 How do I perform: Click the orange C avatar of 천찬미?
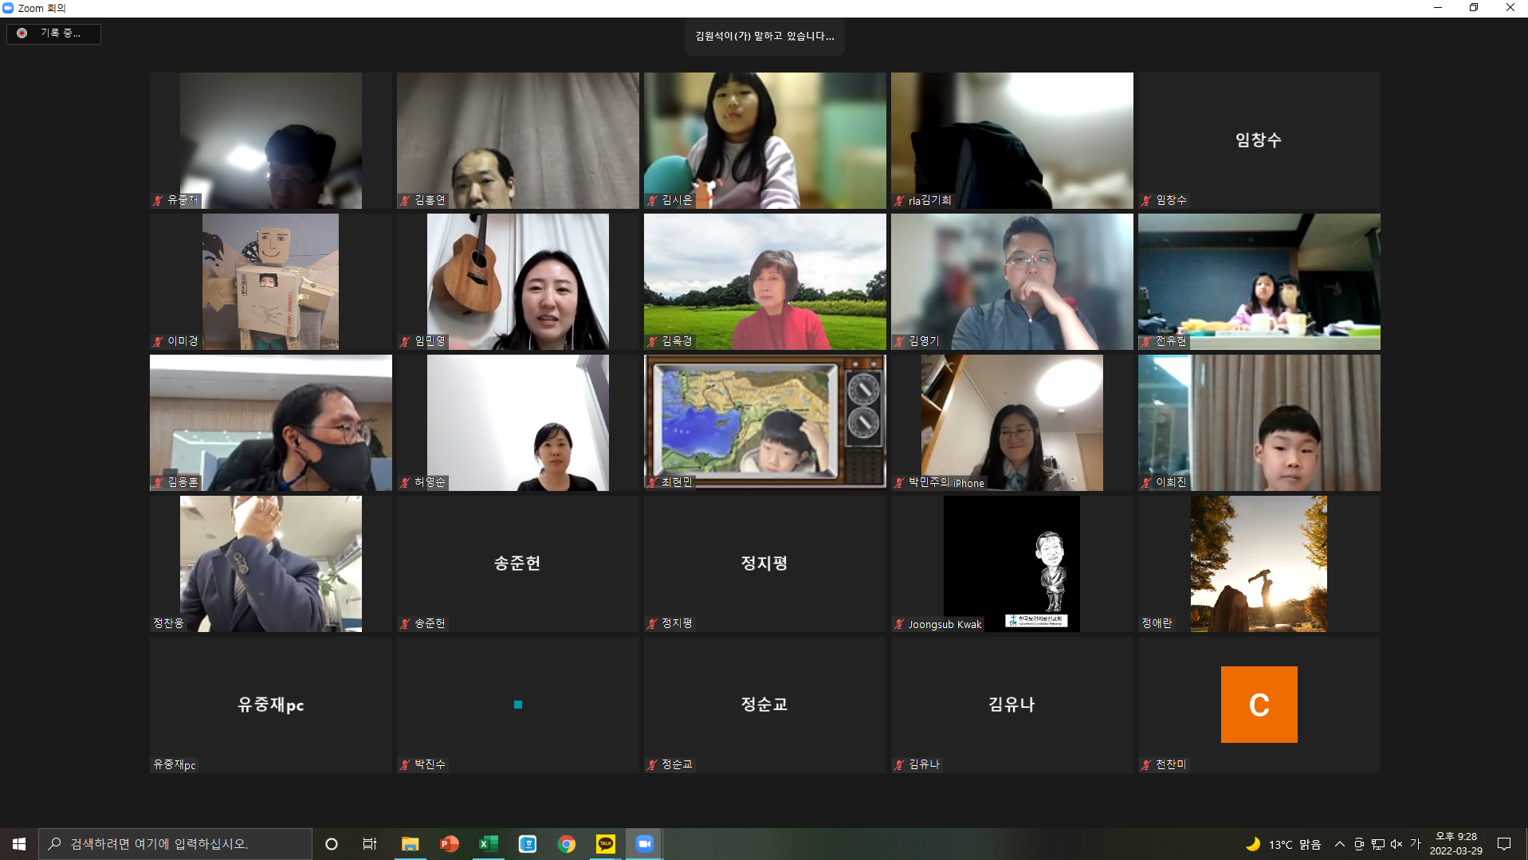coord(1259,705)
